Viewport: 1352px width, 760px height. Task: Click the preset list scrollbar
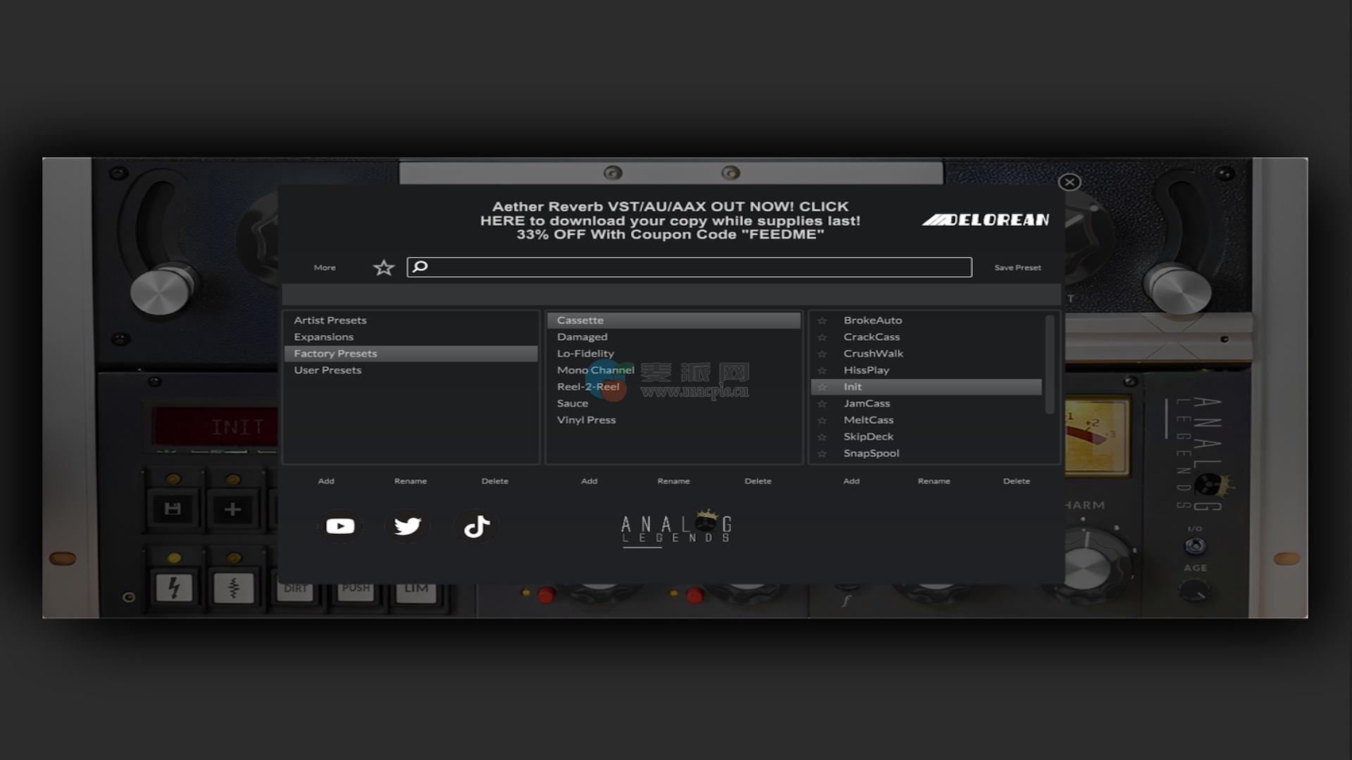tap(1049, 365)
